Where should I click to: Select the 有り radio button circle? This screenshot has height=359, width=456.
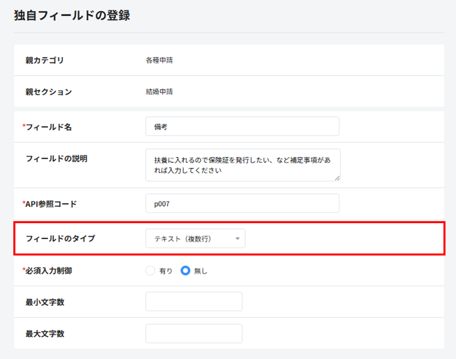(150, 271)
